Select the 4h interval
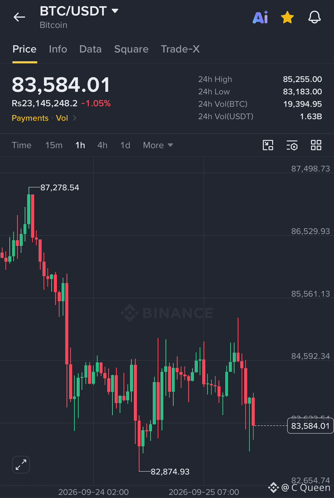Image resolution: width=334 pixels, height=498 pixels. [x=102, y=145]
